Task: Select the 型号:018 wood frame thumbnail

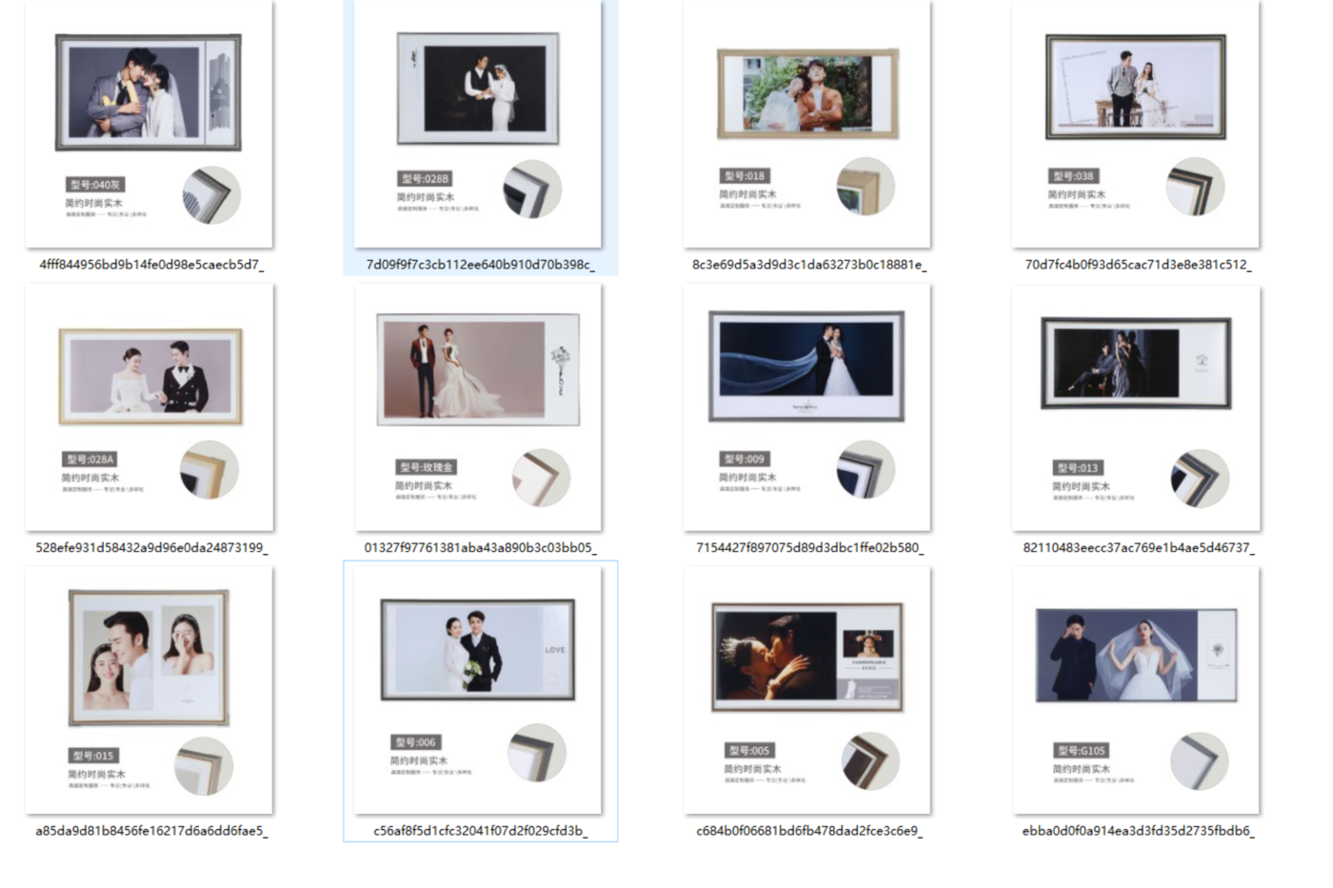Action: click(806, 125)
